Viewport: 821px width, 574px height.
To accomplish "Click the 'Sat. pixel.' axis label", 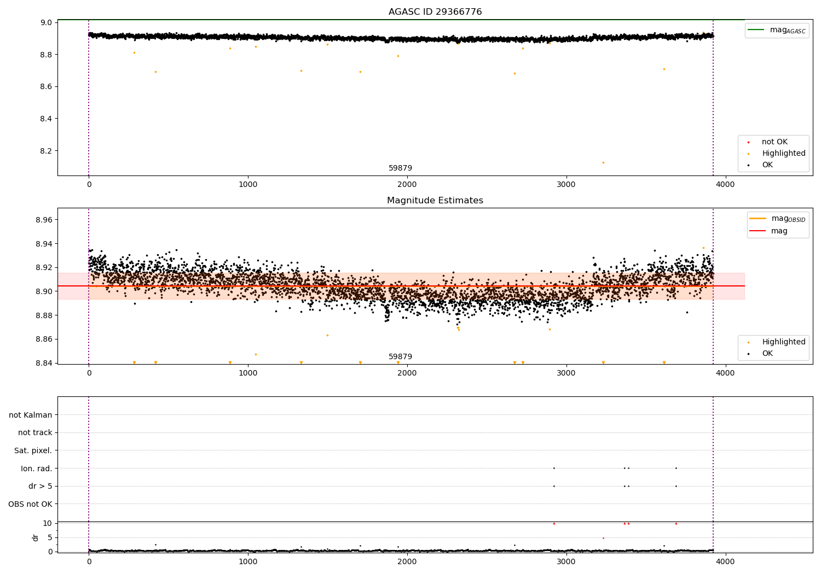I will click(33, 451).
